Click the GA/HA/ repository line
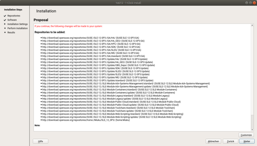The height and width of the screenshot is (146, 257). 91,38
